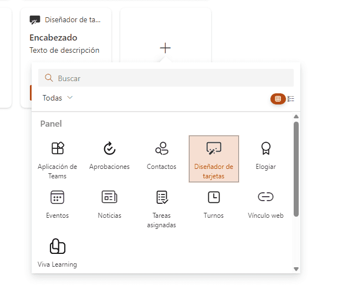Switch to list view layout

pos(291,99)
